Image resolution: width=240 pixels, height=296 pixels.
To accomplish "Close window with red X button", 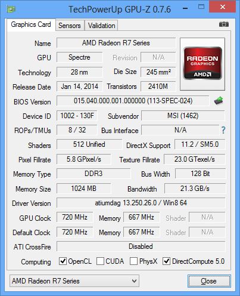I will coord(223,7).
